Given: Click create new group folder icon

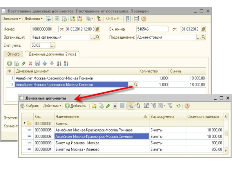Looking at the screenshot, I should point(94,106).
